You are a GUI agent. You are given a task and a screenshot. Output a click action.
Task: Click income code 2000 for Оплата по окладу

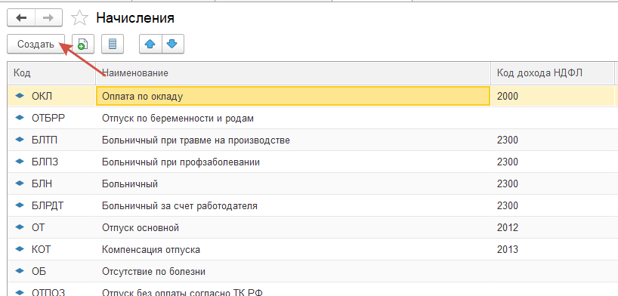508,96
